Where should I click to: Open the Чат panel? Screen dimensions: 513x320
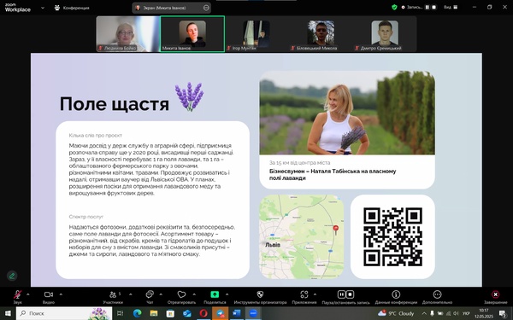click(150, 297)
